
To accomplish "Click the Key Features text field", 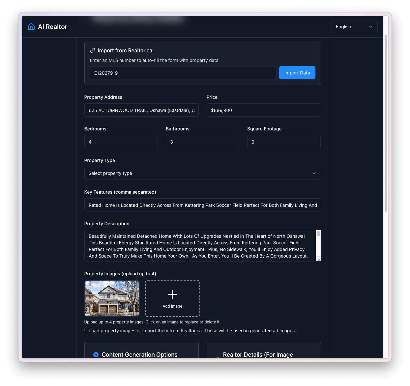I will (x=202, y=205).
